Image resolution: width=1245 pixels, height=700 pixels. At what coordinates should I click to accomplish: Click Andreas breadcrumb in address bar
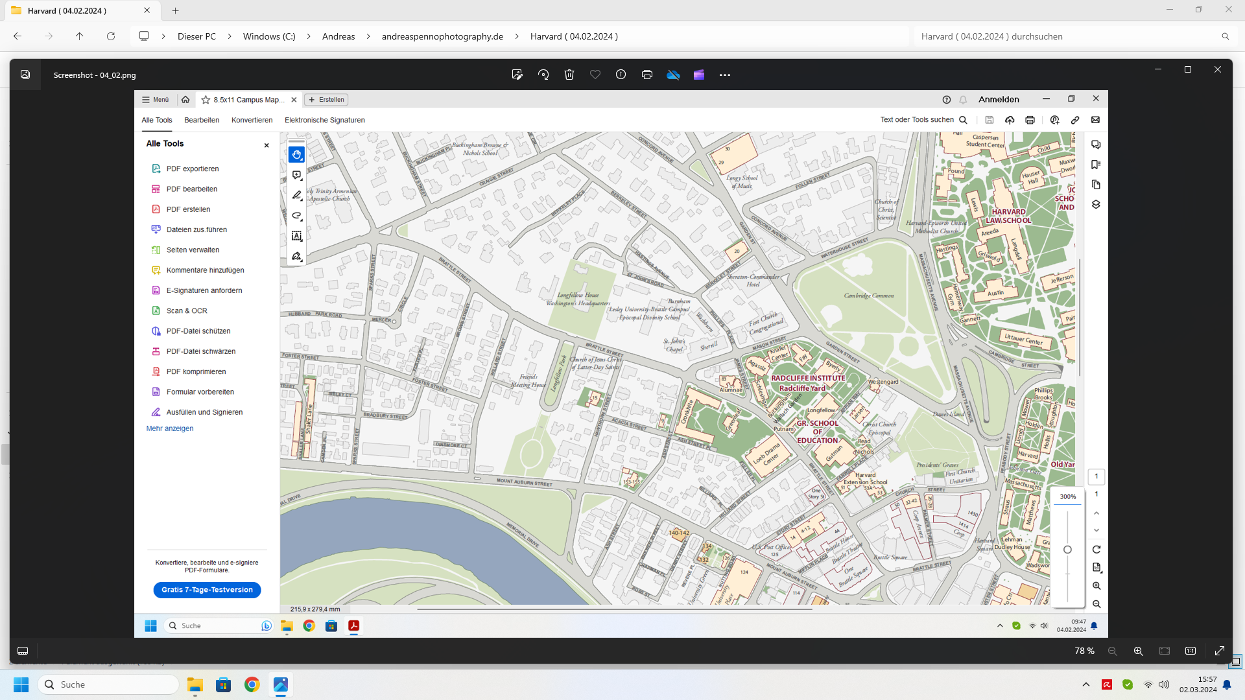pyautogui.click(x=338, y=36)
